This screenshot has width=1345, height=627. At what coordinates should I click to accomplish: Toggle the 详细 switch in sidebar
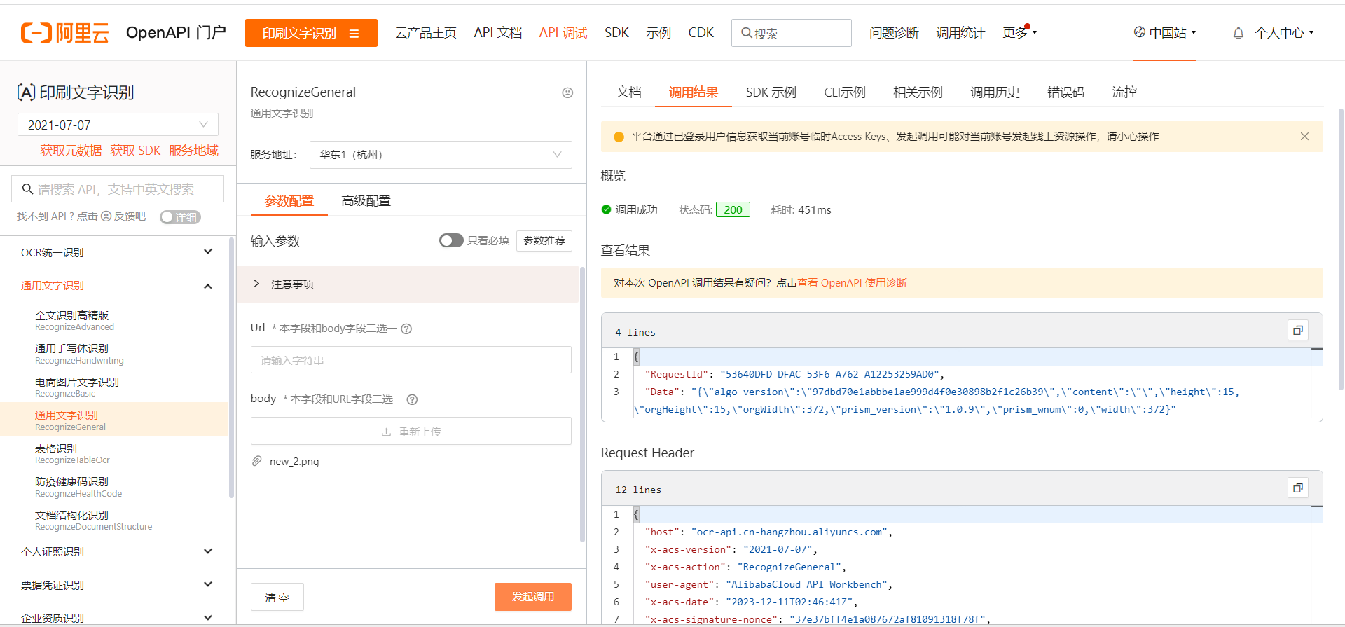click(x=180, y=217)
